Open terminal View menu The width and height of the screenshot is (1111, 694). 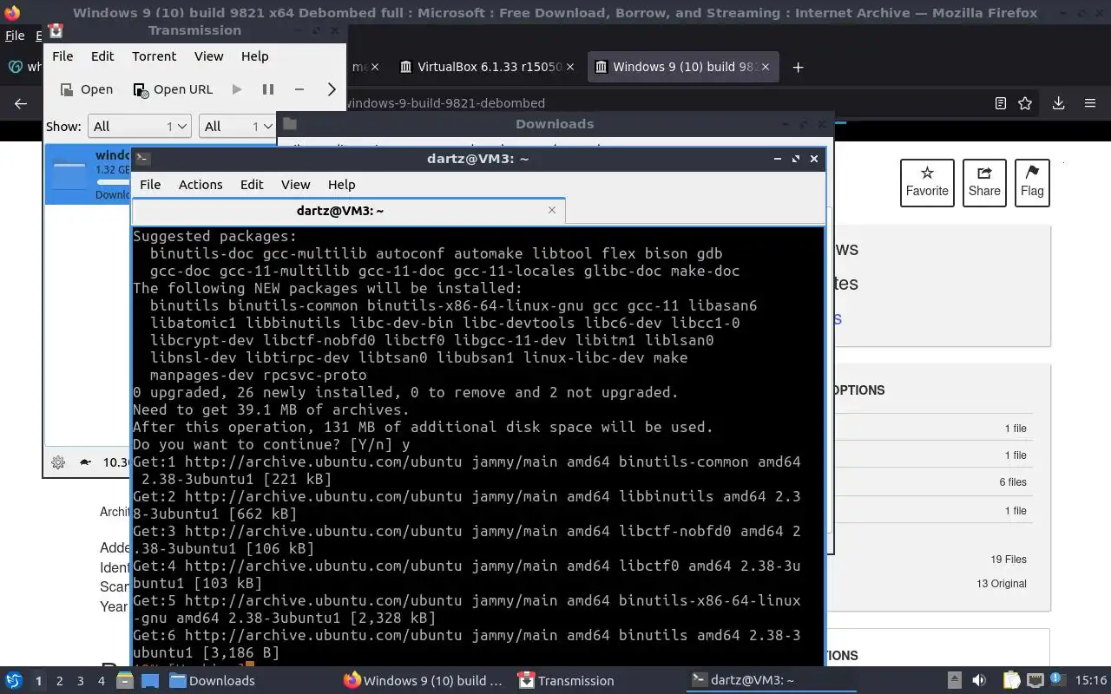[295, 185]
